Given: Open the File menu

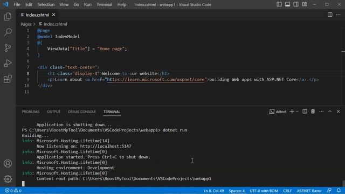Looking at the screenshot, I should (x=17, y=4).
